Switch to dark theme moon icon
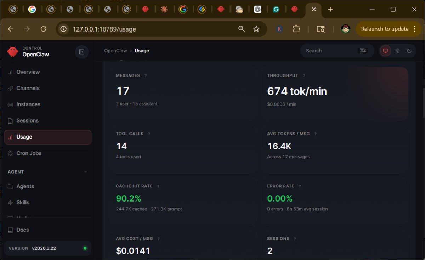This screenshot has height=260, width=425. point(409,51)
